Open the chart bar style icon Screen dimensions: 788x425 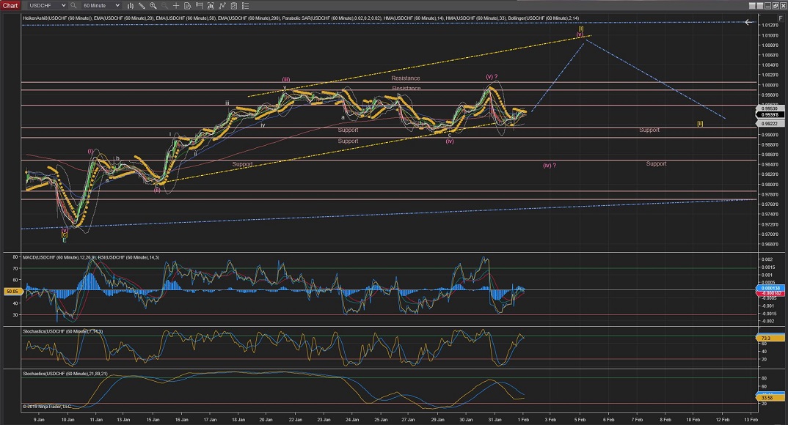pyautogui.click(x=131, y=5)
